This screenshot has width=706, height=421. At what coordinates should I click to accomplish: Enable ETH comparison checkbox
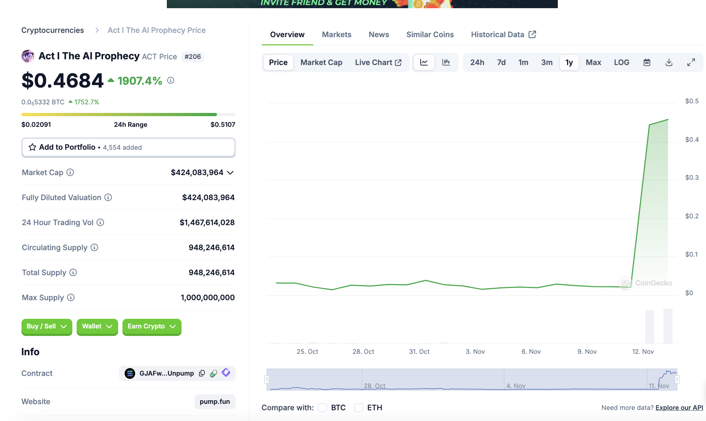pos(359,408)
